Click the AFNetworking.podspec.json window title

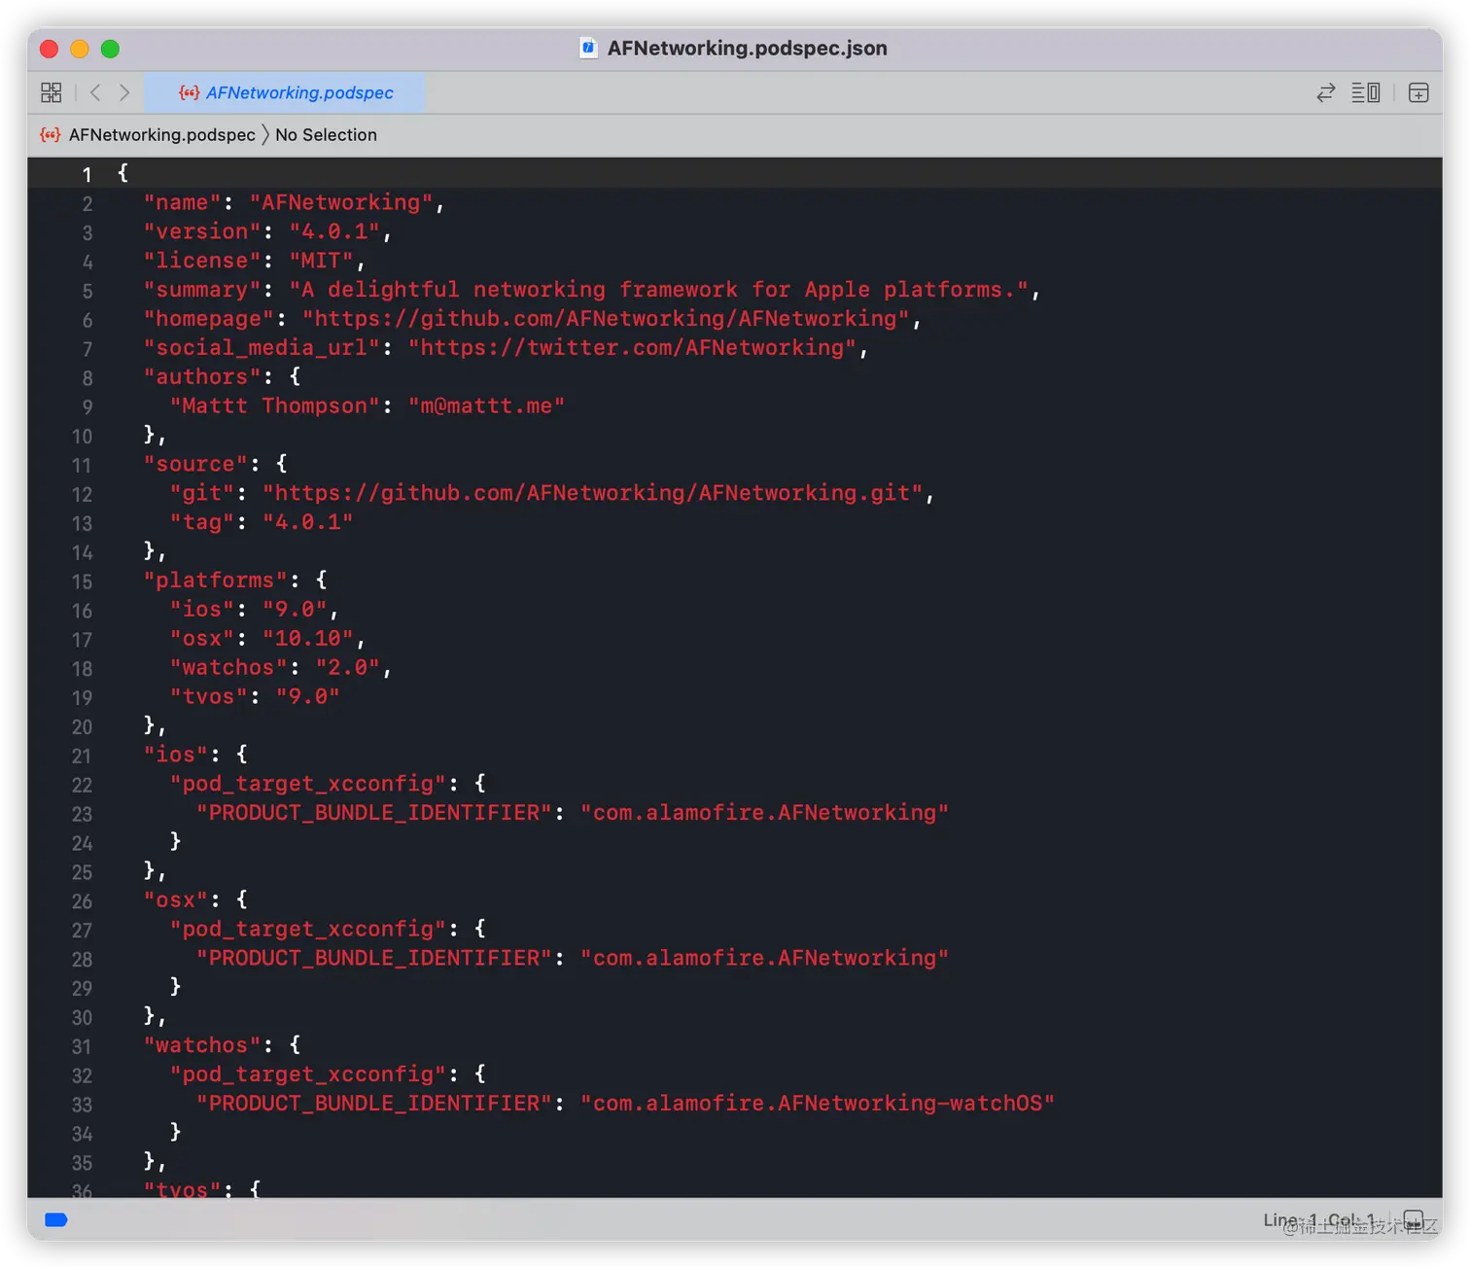pyautogui.click(x=747, y=48)
